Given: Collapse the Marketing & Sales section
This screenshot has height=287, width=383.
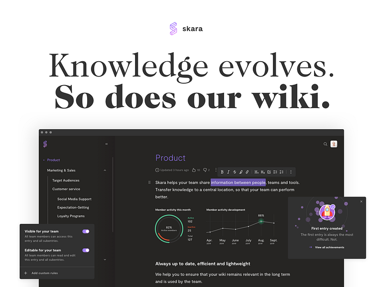Looking at the screenshot, I should (x=105, y=170).
